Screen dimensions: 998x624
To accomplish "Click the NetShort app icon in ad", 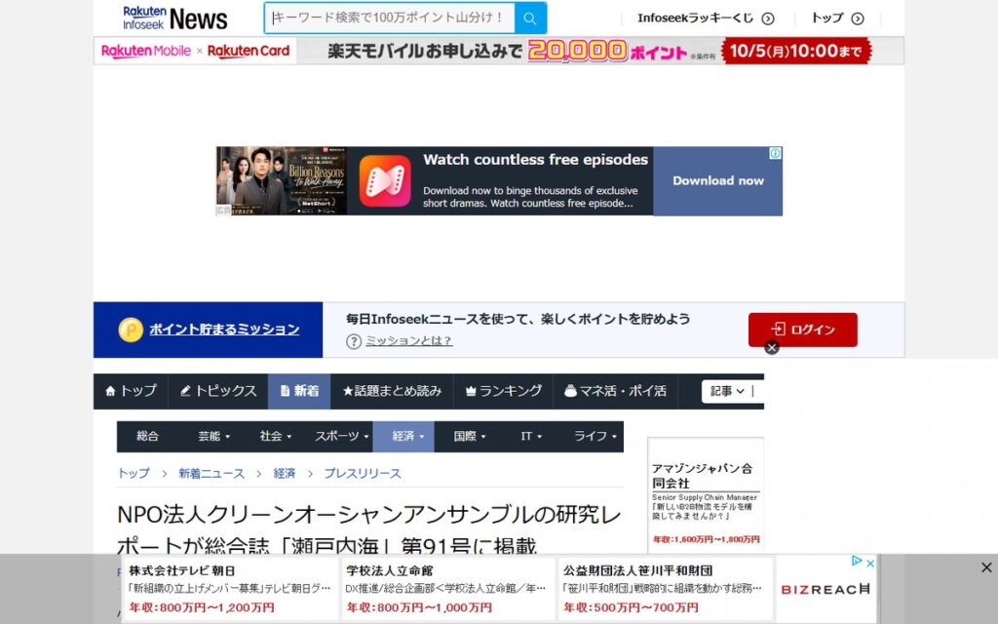I will click(385, 180).
